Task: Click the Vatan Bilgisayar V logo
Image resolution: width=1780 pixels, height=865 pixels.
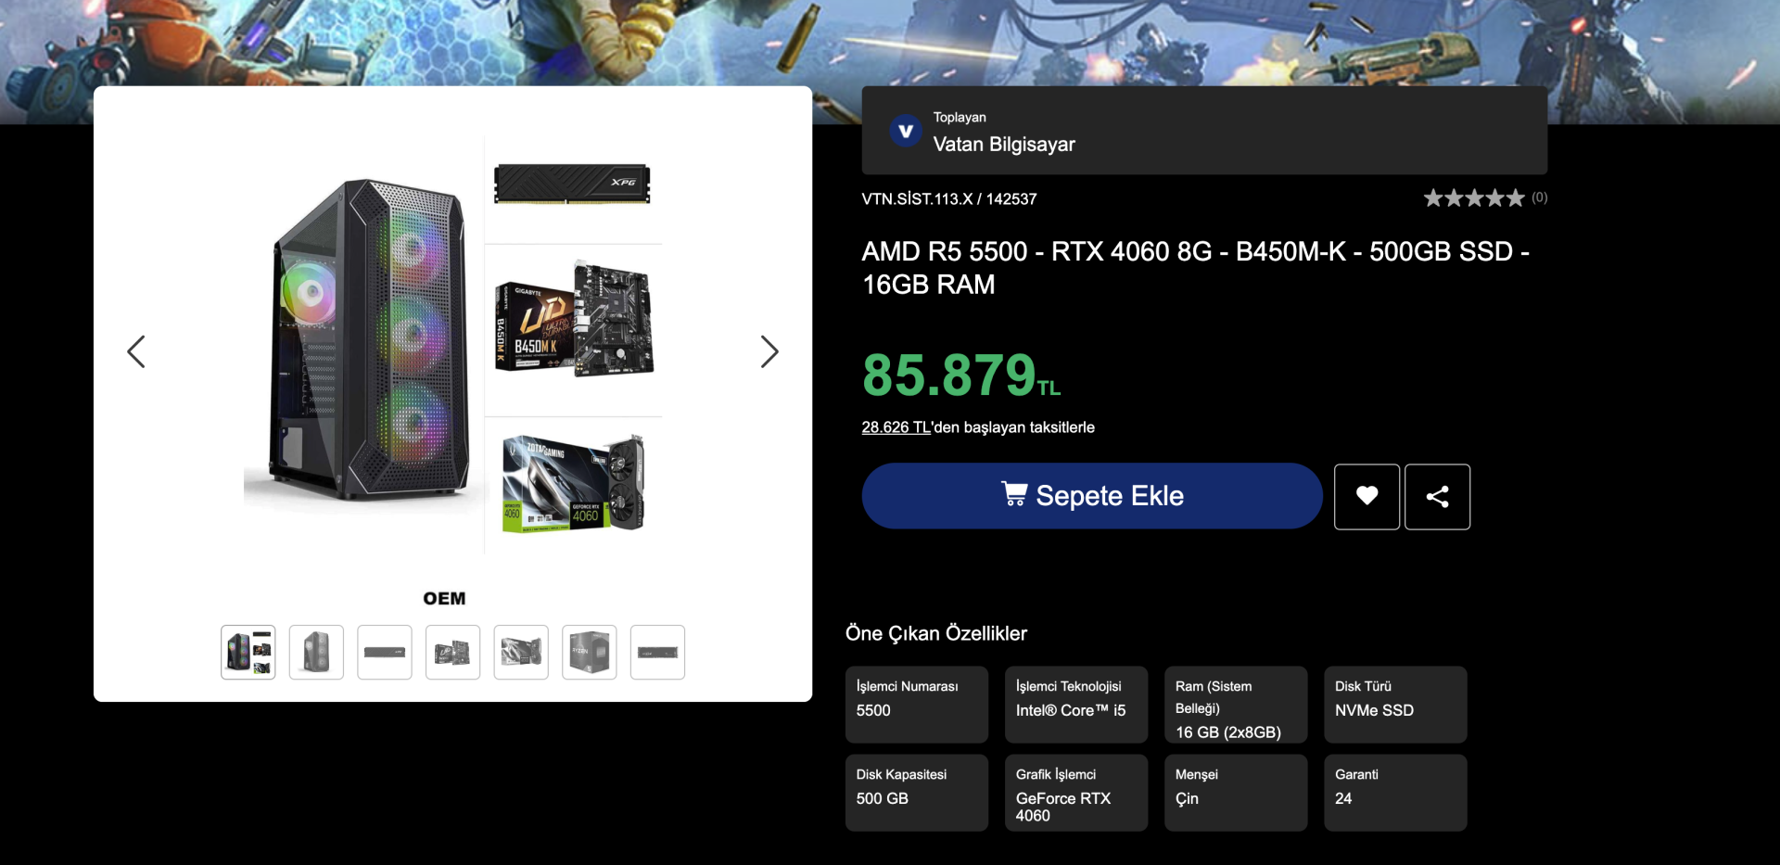Action: coord(906,131)
